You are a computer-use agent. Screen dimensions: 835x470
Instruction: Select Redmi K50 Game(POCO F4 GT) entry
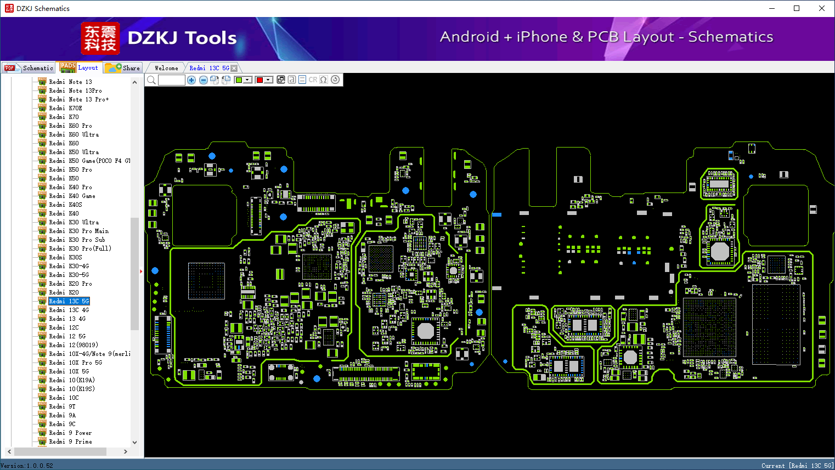click(89, 161)
